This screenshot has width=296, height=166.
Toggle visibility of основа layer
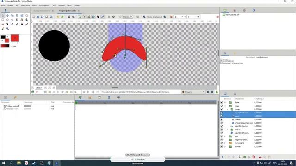[x=222, y=147]
